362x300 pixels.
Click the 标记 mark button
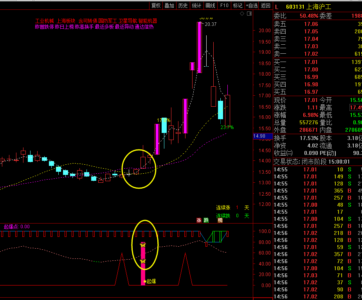(x=238, y=5)
